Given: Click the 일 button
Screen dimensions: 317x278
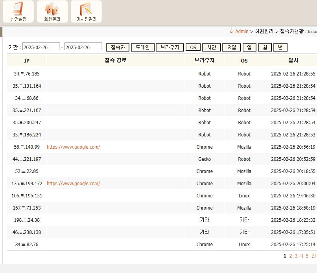Looking at the screenshot, I should pos(249,47).
